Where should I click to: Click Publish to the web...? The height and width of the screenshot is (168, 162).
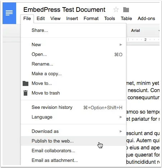[74, 141]
